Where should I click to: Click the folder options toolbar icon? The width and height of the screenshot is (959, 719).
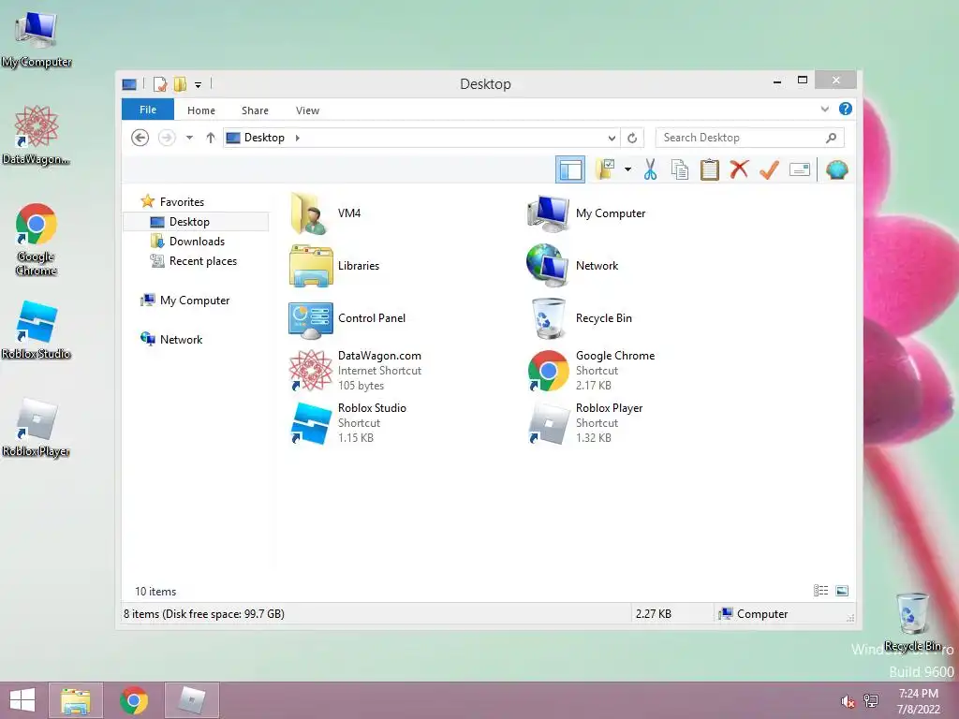(606, 169)
